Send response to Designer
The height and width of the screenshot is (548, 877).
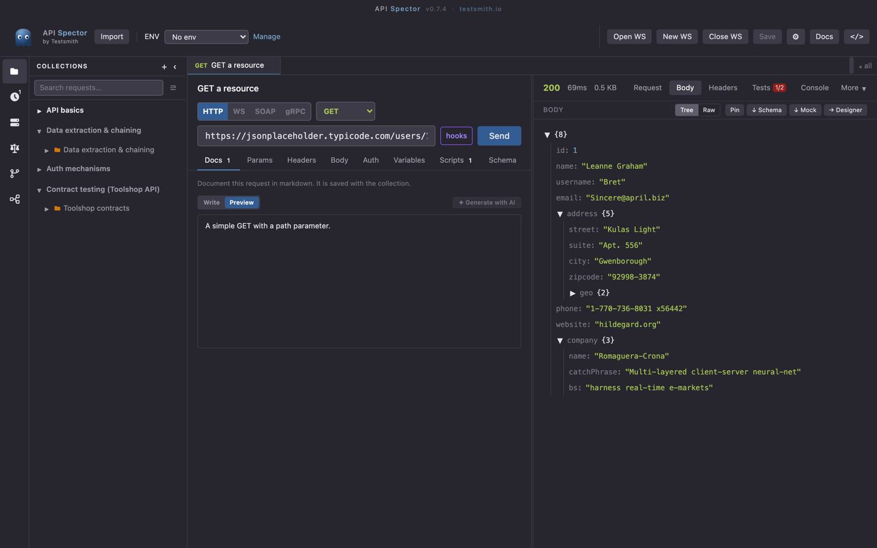[845, 110]
